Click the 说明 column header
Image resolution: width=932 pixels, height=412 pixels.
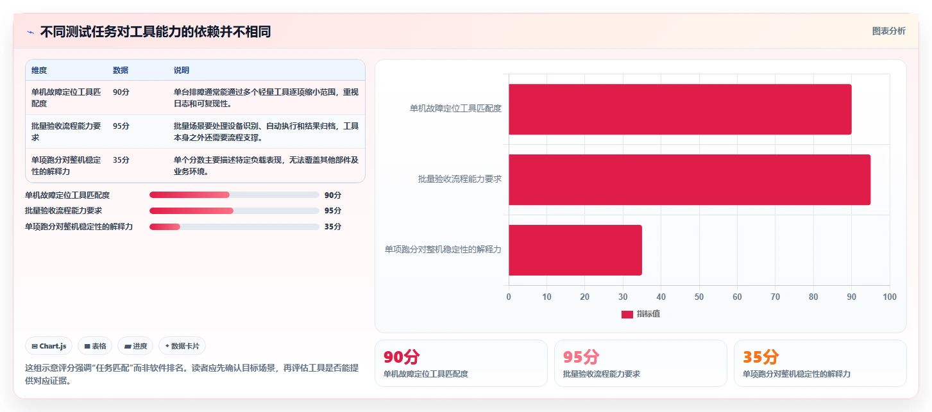[182, 70]
